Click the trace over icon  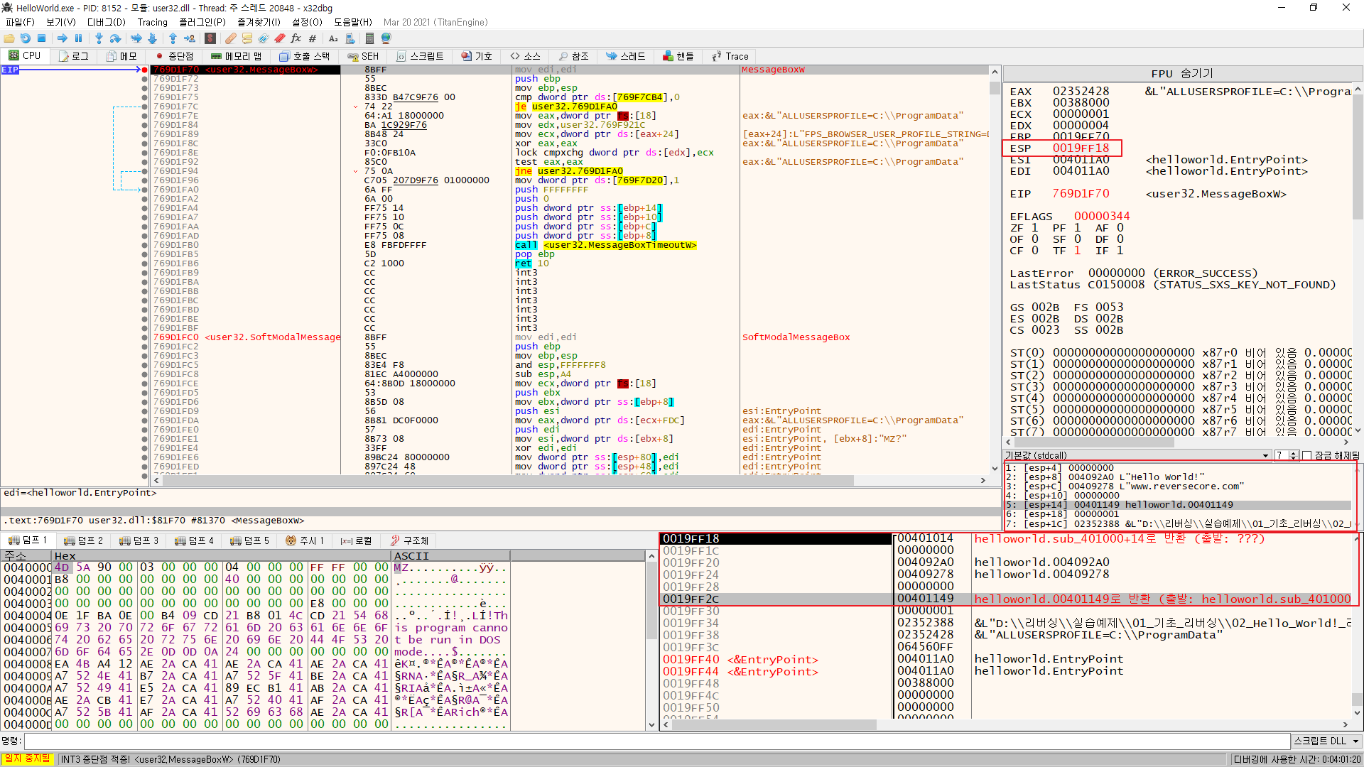coord(152,38)
